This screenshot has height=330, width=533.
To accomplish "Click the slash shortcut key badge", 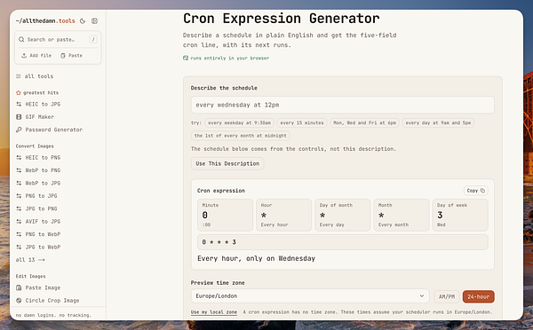I will coord(93,39).
